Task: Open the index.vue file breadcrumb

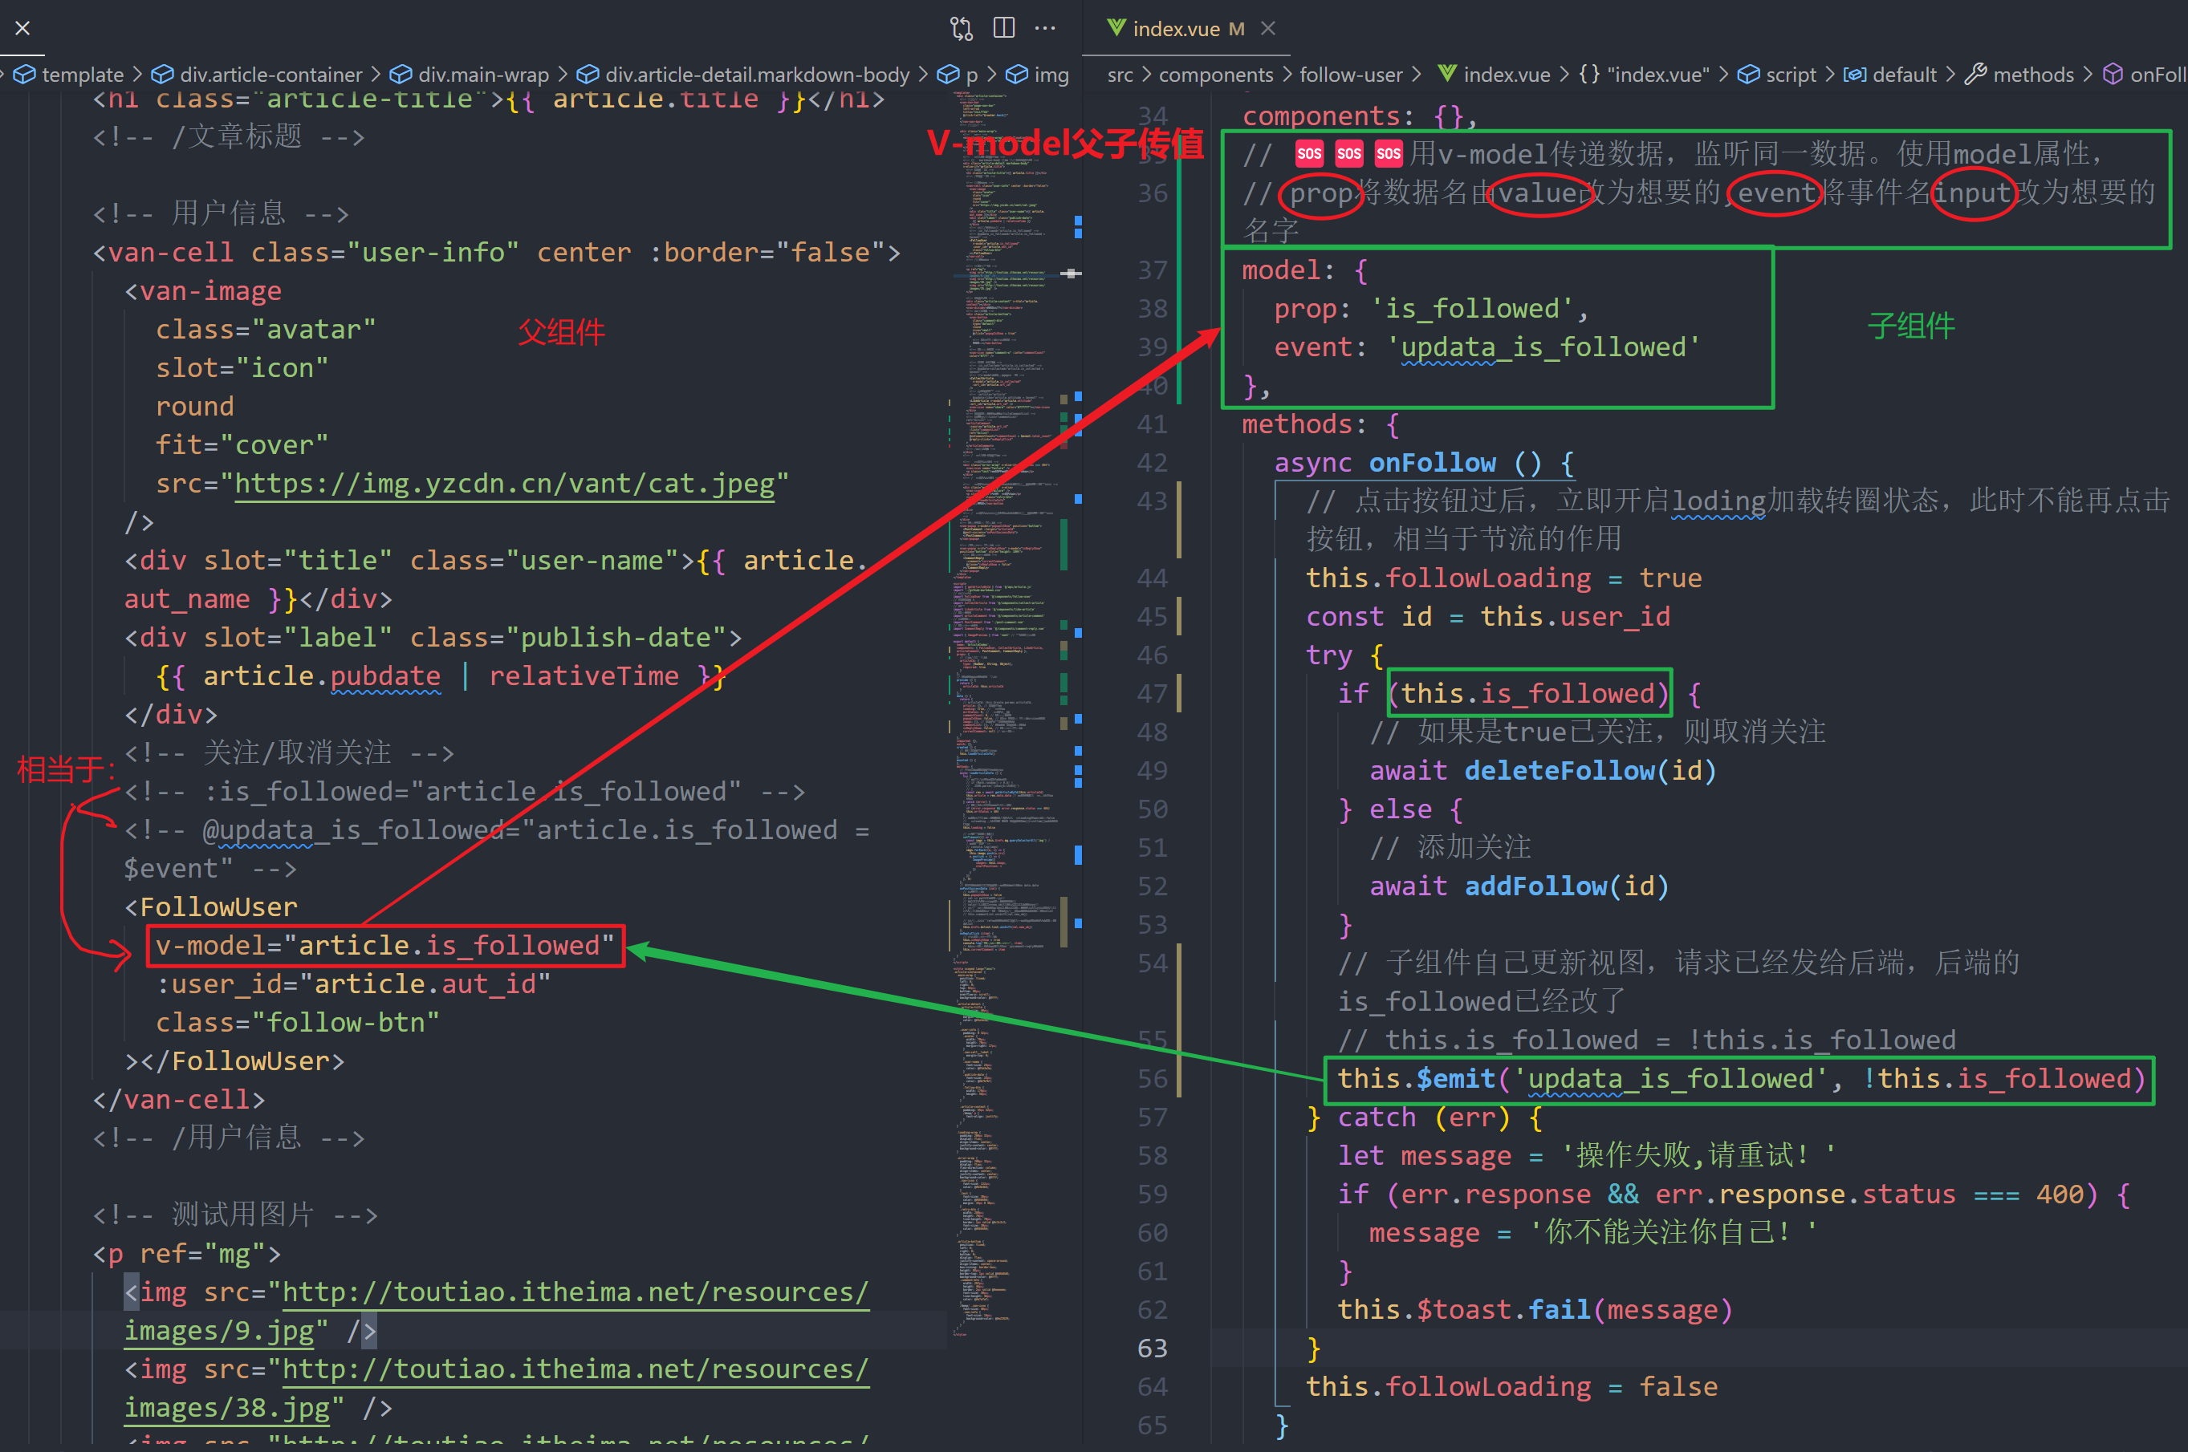Action: [x=1507, y=74]
